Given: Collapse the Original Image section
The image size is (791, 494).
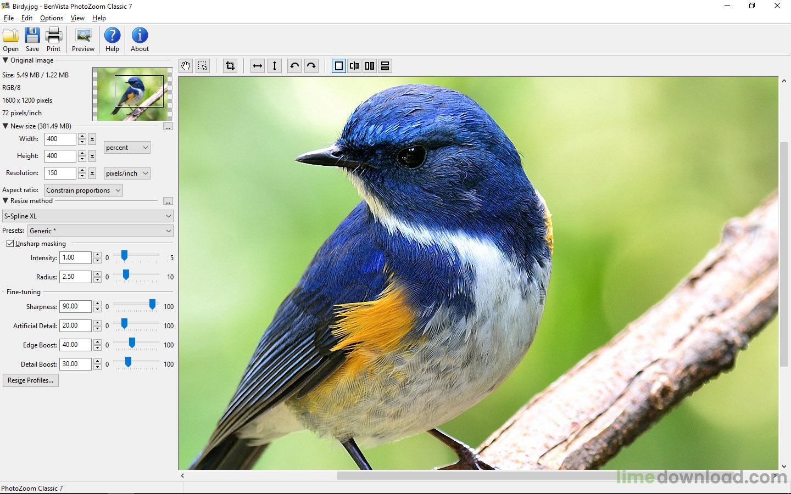Looking at the screenshot, I should click(x=5, y=60).
